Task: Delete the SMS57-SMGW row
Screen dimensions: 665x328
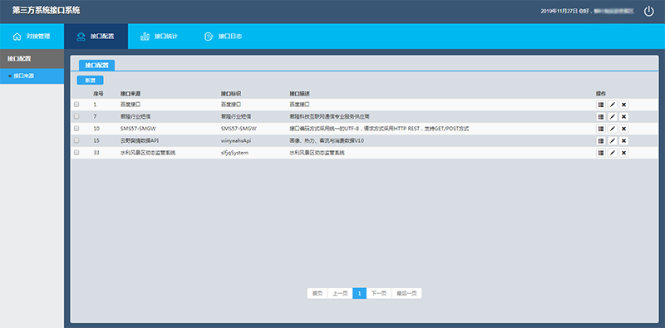Action: point(623,129)
